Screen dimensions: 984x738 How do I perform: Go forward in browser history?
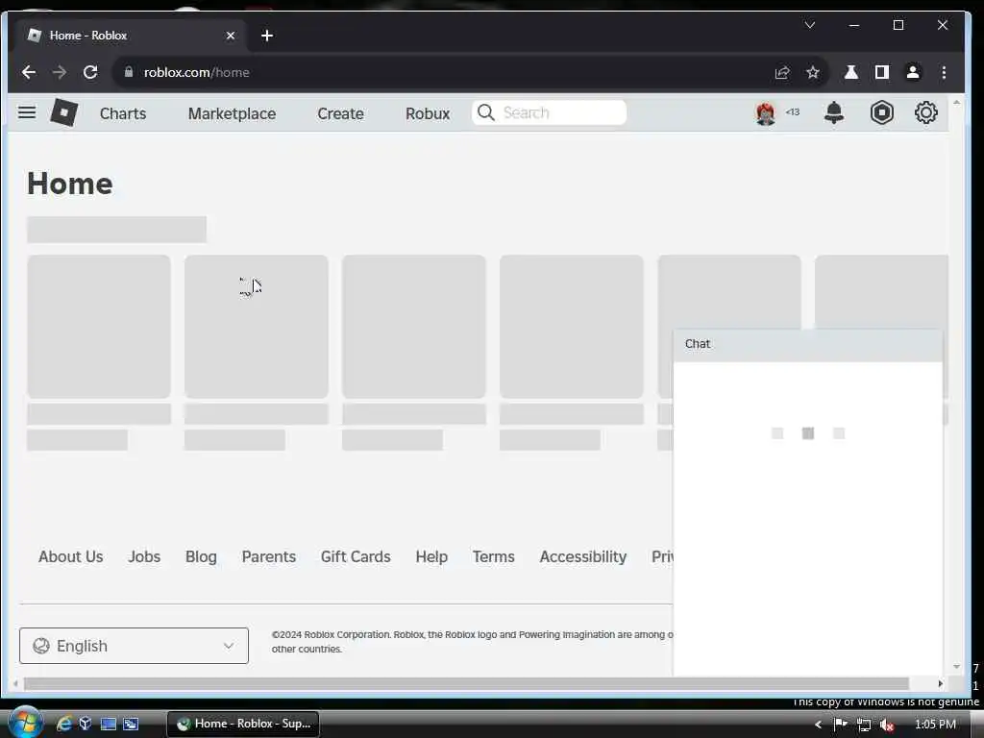60,72
